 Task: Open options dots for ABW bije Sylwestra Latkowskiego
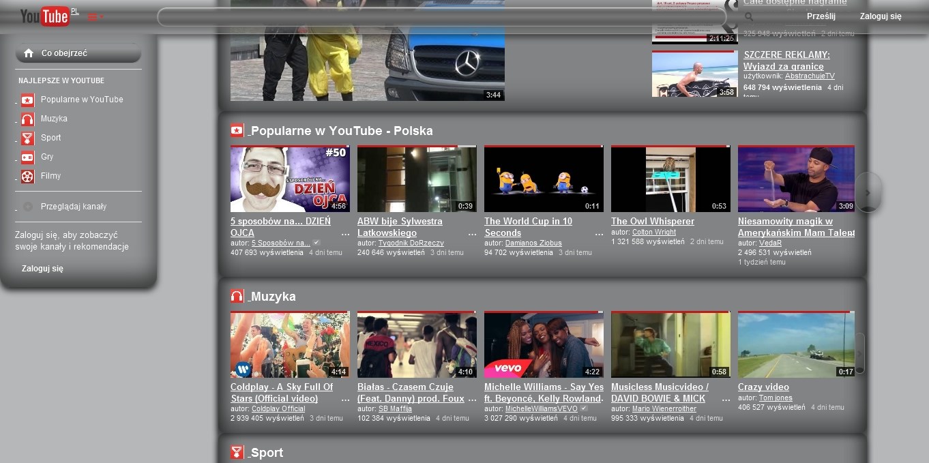[x=472, y=233]
